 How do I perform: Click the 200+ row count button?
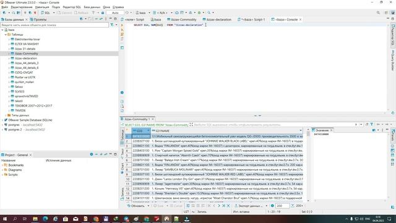[x=297, y=206]
